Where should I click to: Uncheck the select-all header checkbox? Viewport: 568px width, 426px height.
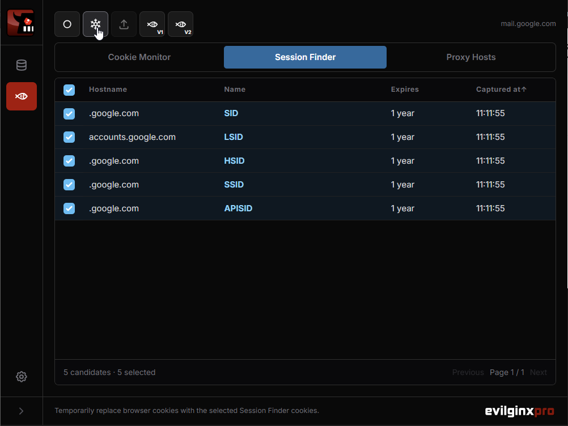(x=69, y=90)
